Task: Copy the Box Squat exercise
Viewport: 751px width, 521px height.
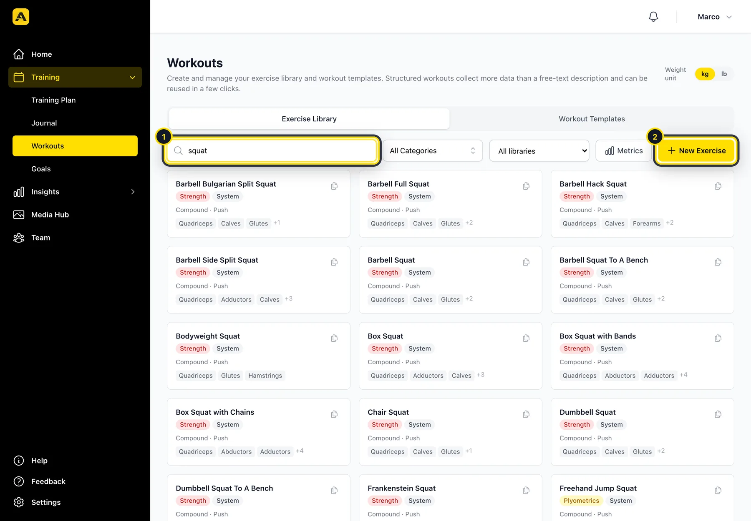Action: (526, 338)
